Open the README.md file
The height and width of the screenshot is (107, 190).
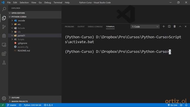tap(35, 51)
